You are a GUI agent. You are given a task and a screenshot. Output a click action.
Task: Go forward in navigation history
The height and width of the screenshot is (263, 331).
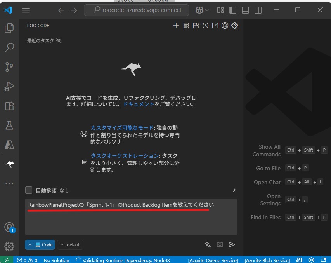click(74, 10)
